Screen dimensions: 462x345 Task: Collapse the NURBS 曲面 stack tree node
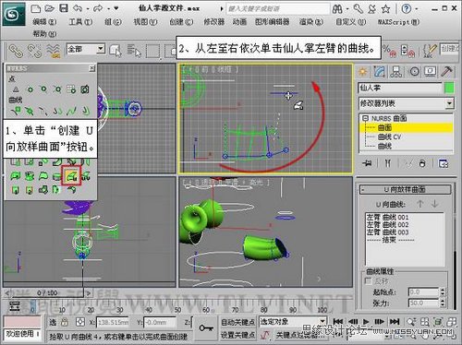coord(365,118)
